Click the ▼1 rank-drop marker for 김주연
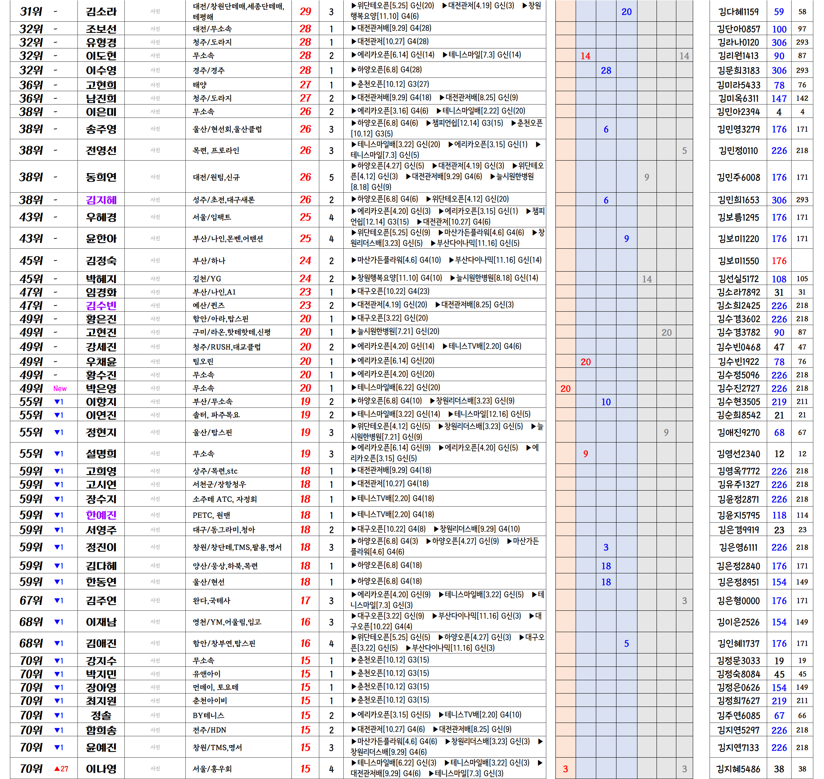The height and width of the screenshot is (779, 824). tap(59, 600)
